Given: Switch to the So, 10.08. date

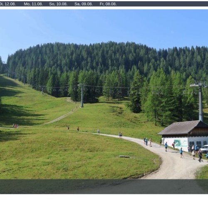Looking at the screenshot, I should coord(58,4).
